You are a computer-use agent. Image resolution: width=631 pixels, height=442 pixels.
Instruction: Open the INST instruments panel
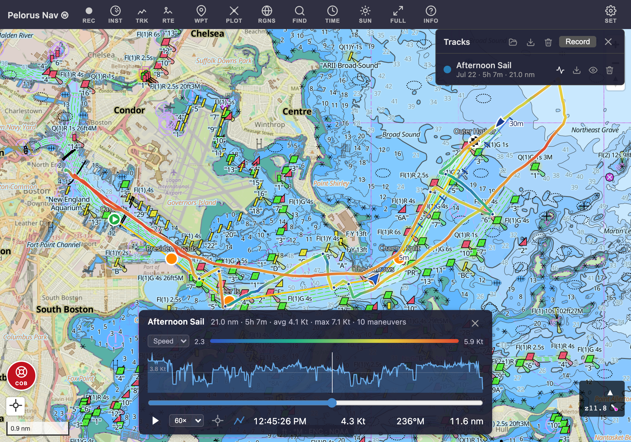point(115,15)
